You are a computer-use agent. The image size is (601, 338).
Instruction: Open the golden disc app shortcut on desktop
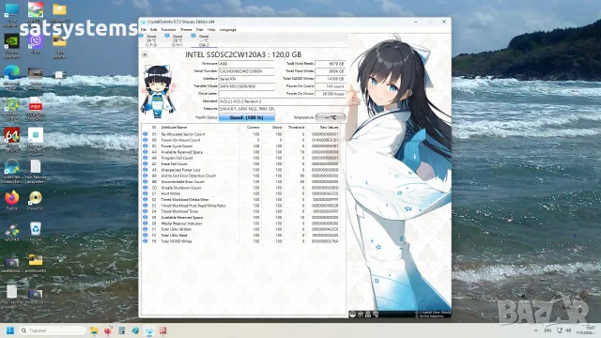click(36, 200)
